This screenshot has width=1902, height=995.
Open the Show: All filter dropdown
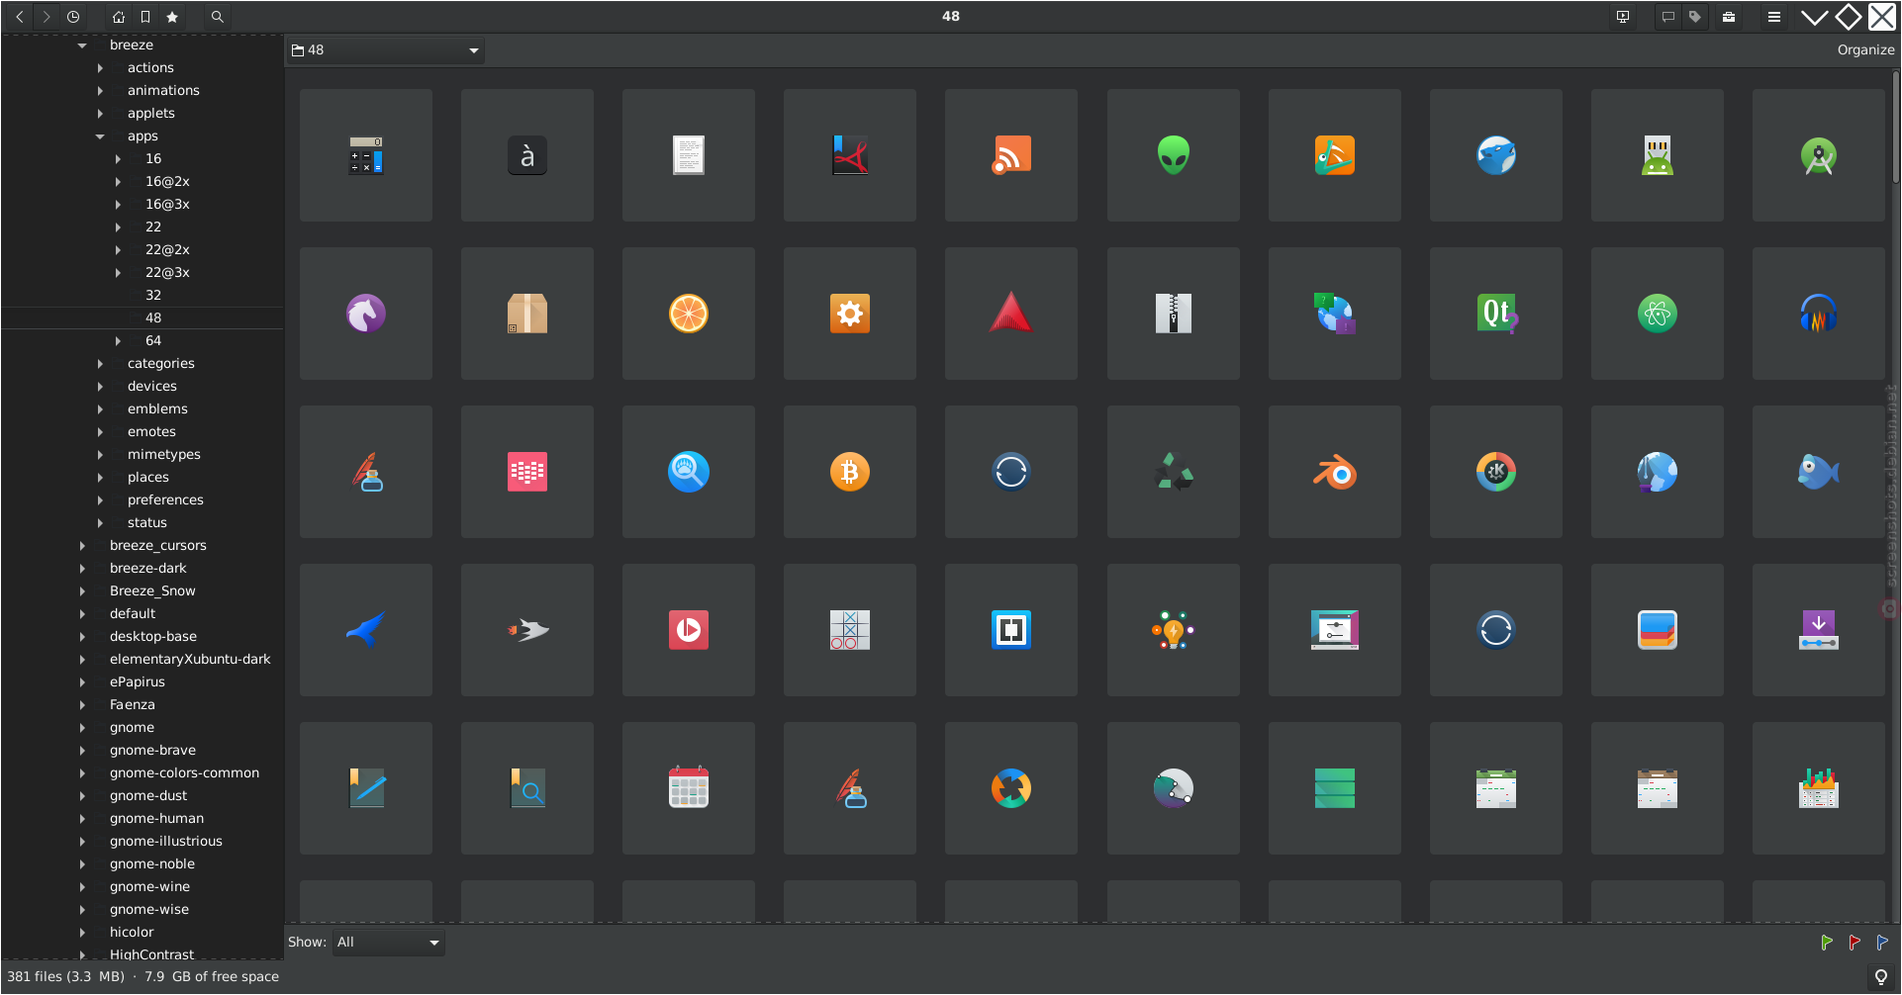click(x=389, y=943)
